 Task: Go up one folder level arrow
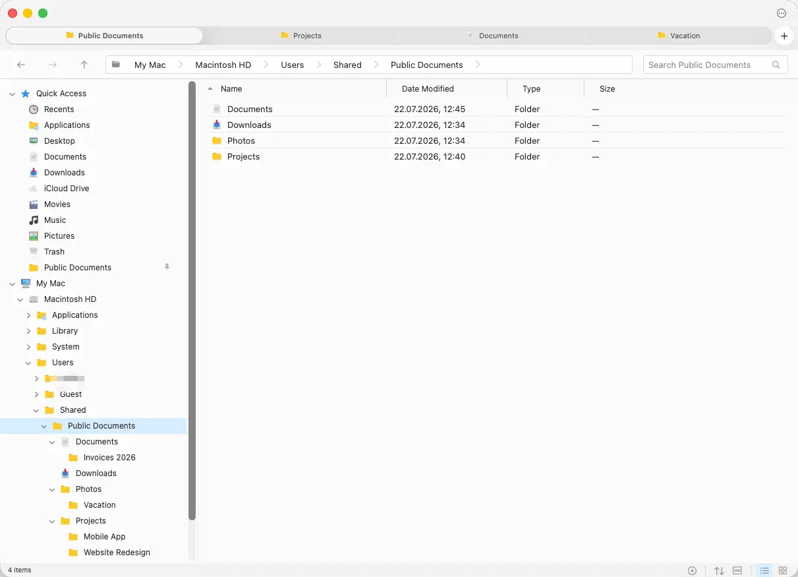pos(84,65)
